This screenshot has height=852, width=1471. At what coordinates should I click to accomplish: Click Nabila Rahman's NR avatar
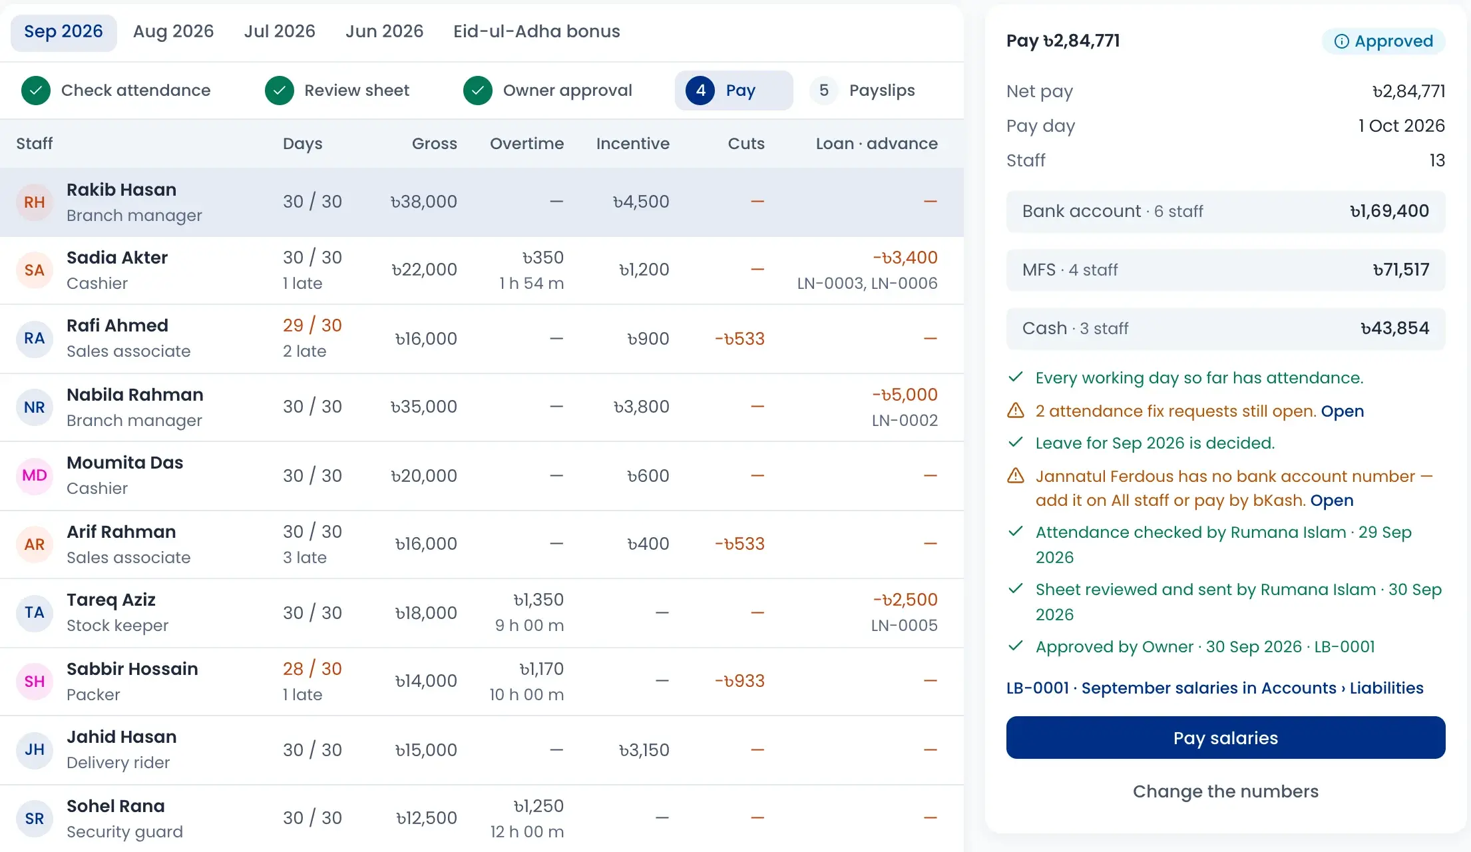click(35, 407)
